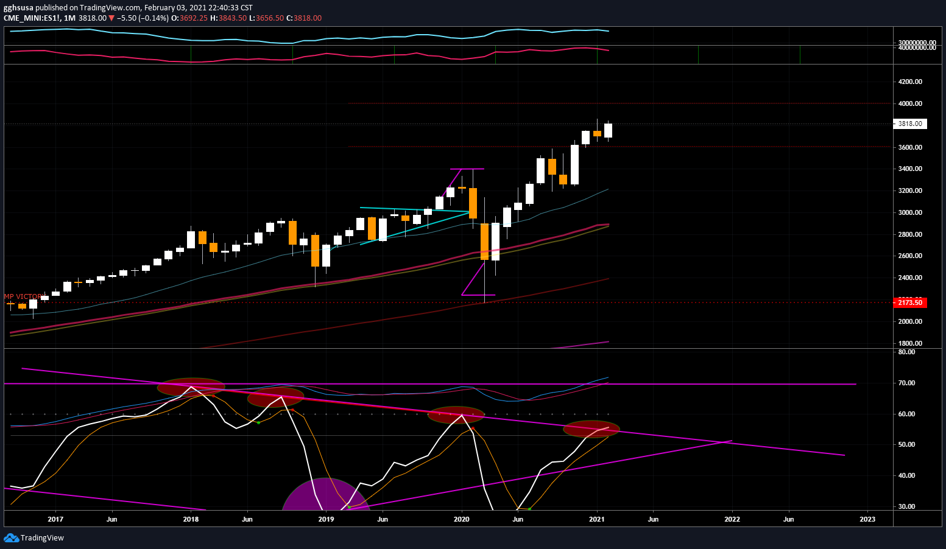Click the 2800.00 price axis label

pyautogui.click(x=910, y=234)
